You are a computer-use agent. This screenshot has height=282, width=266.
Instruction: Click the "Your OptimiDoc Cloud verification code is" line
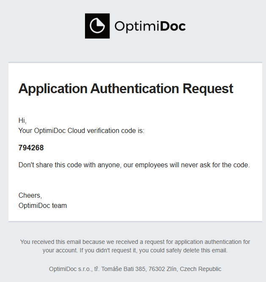point(82,131)
